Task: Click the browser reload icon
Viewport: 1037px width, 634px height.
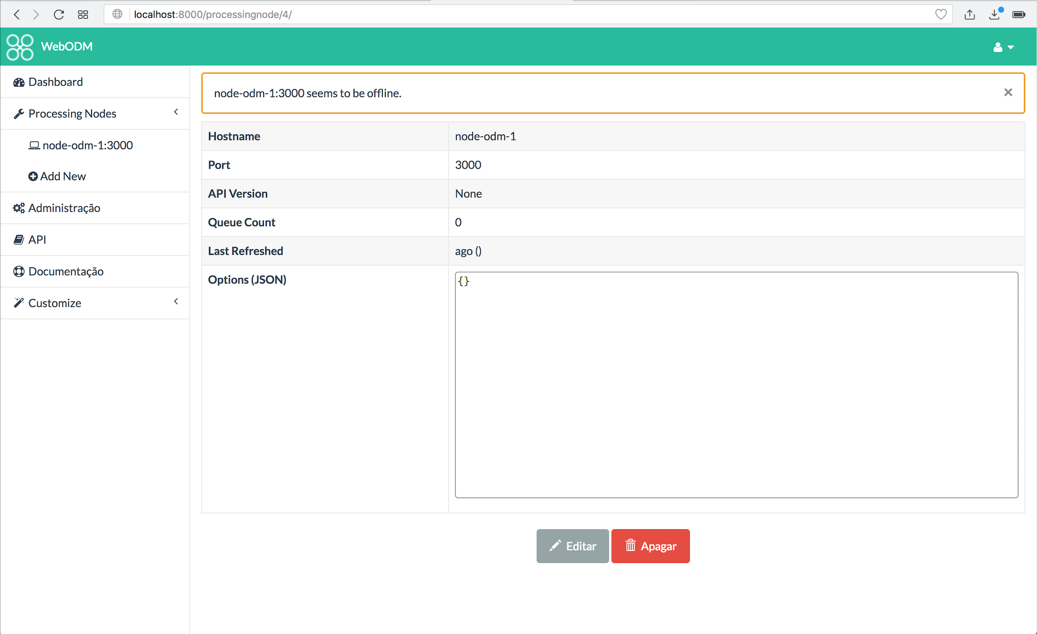Action: pyautogui.click(x=59, y=14)
